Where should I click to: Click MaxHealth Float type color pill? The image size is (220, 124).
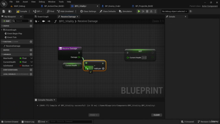pos(21,58)
